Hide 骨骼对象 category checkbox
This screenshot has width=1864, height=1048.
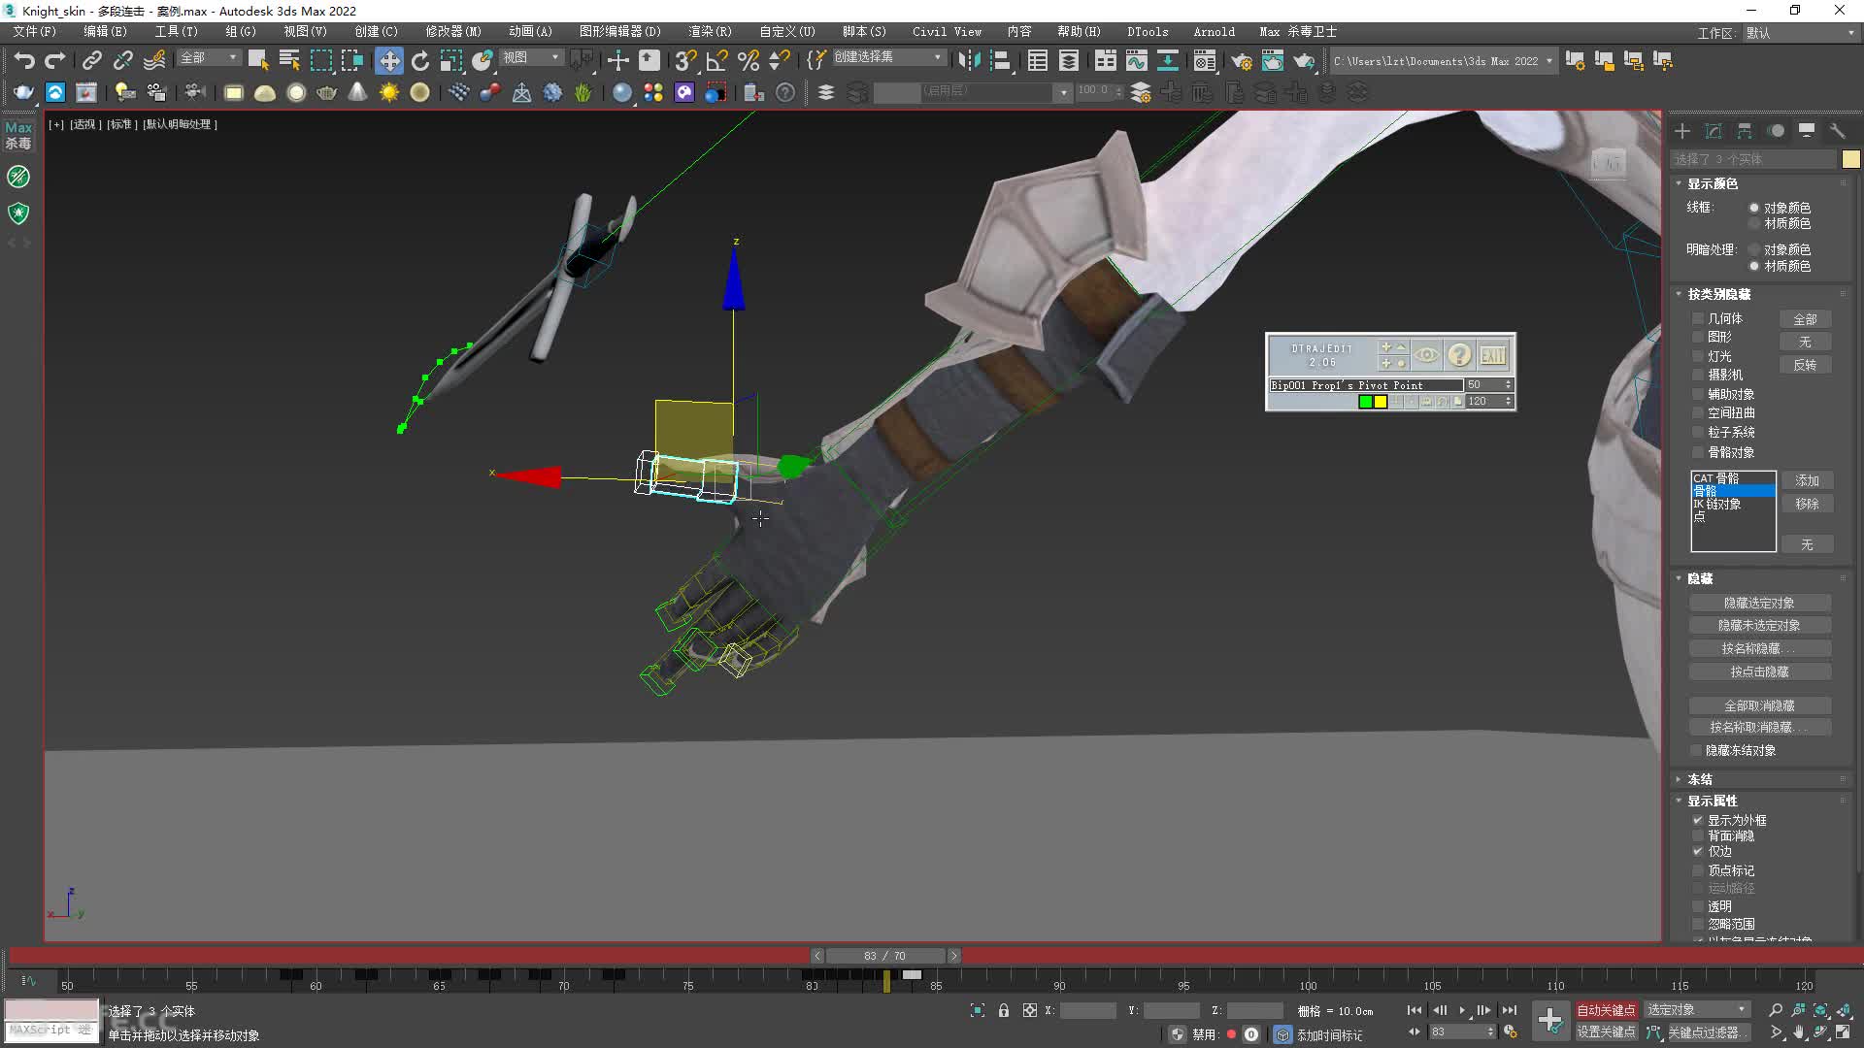click(x=1698, y=452)
